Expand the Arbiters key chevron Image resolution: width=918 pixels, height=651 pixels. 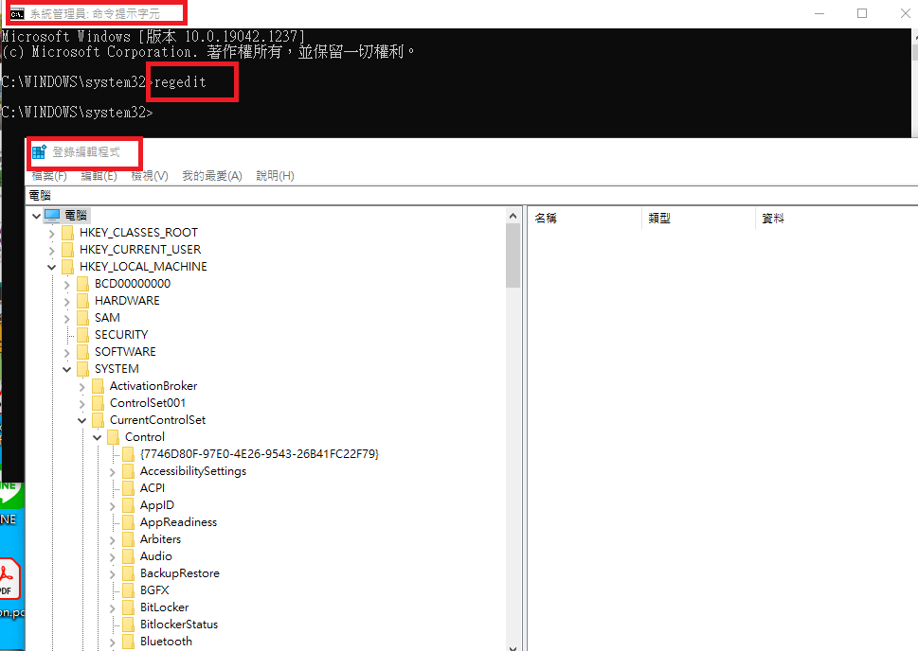113,540
